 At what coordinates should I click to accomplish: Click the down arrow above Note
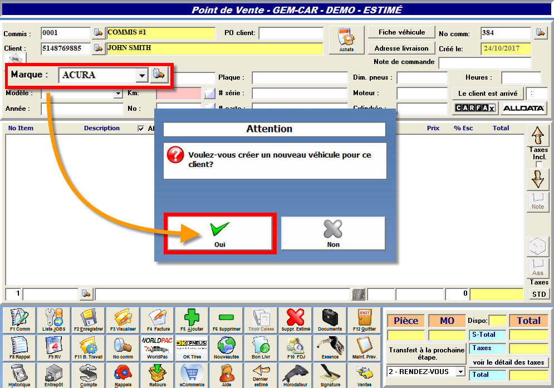point(538,179)
